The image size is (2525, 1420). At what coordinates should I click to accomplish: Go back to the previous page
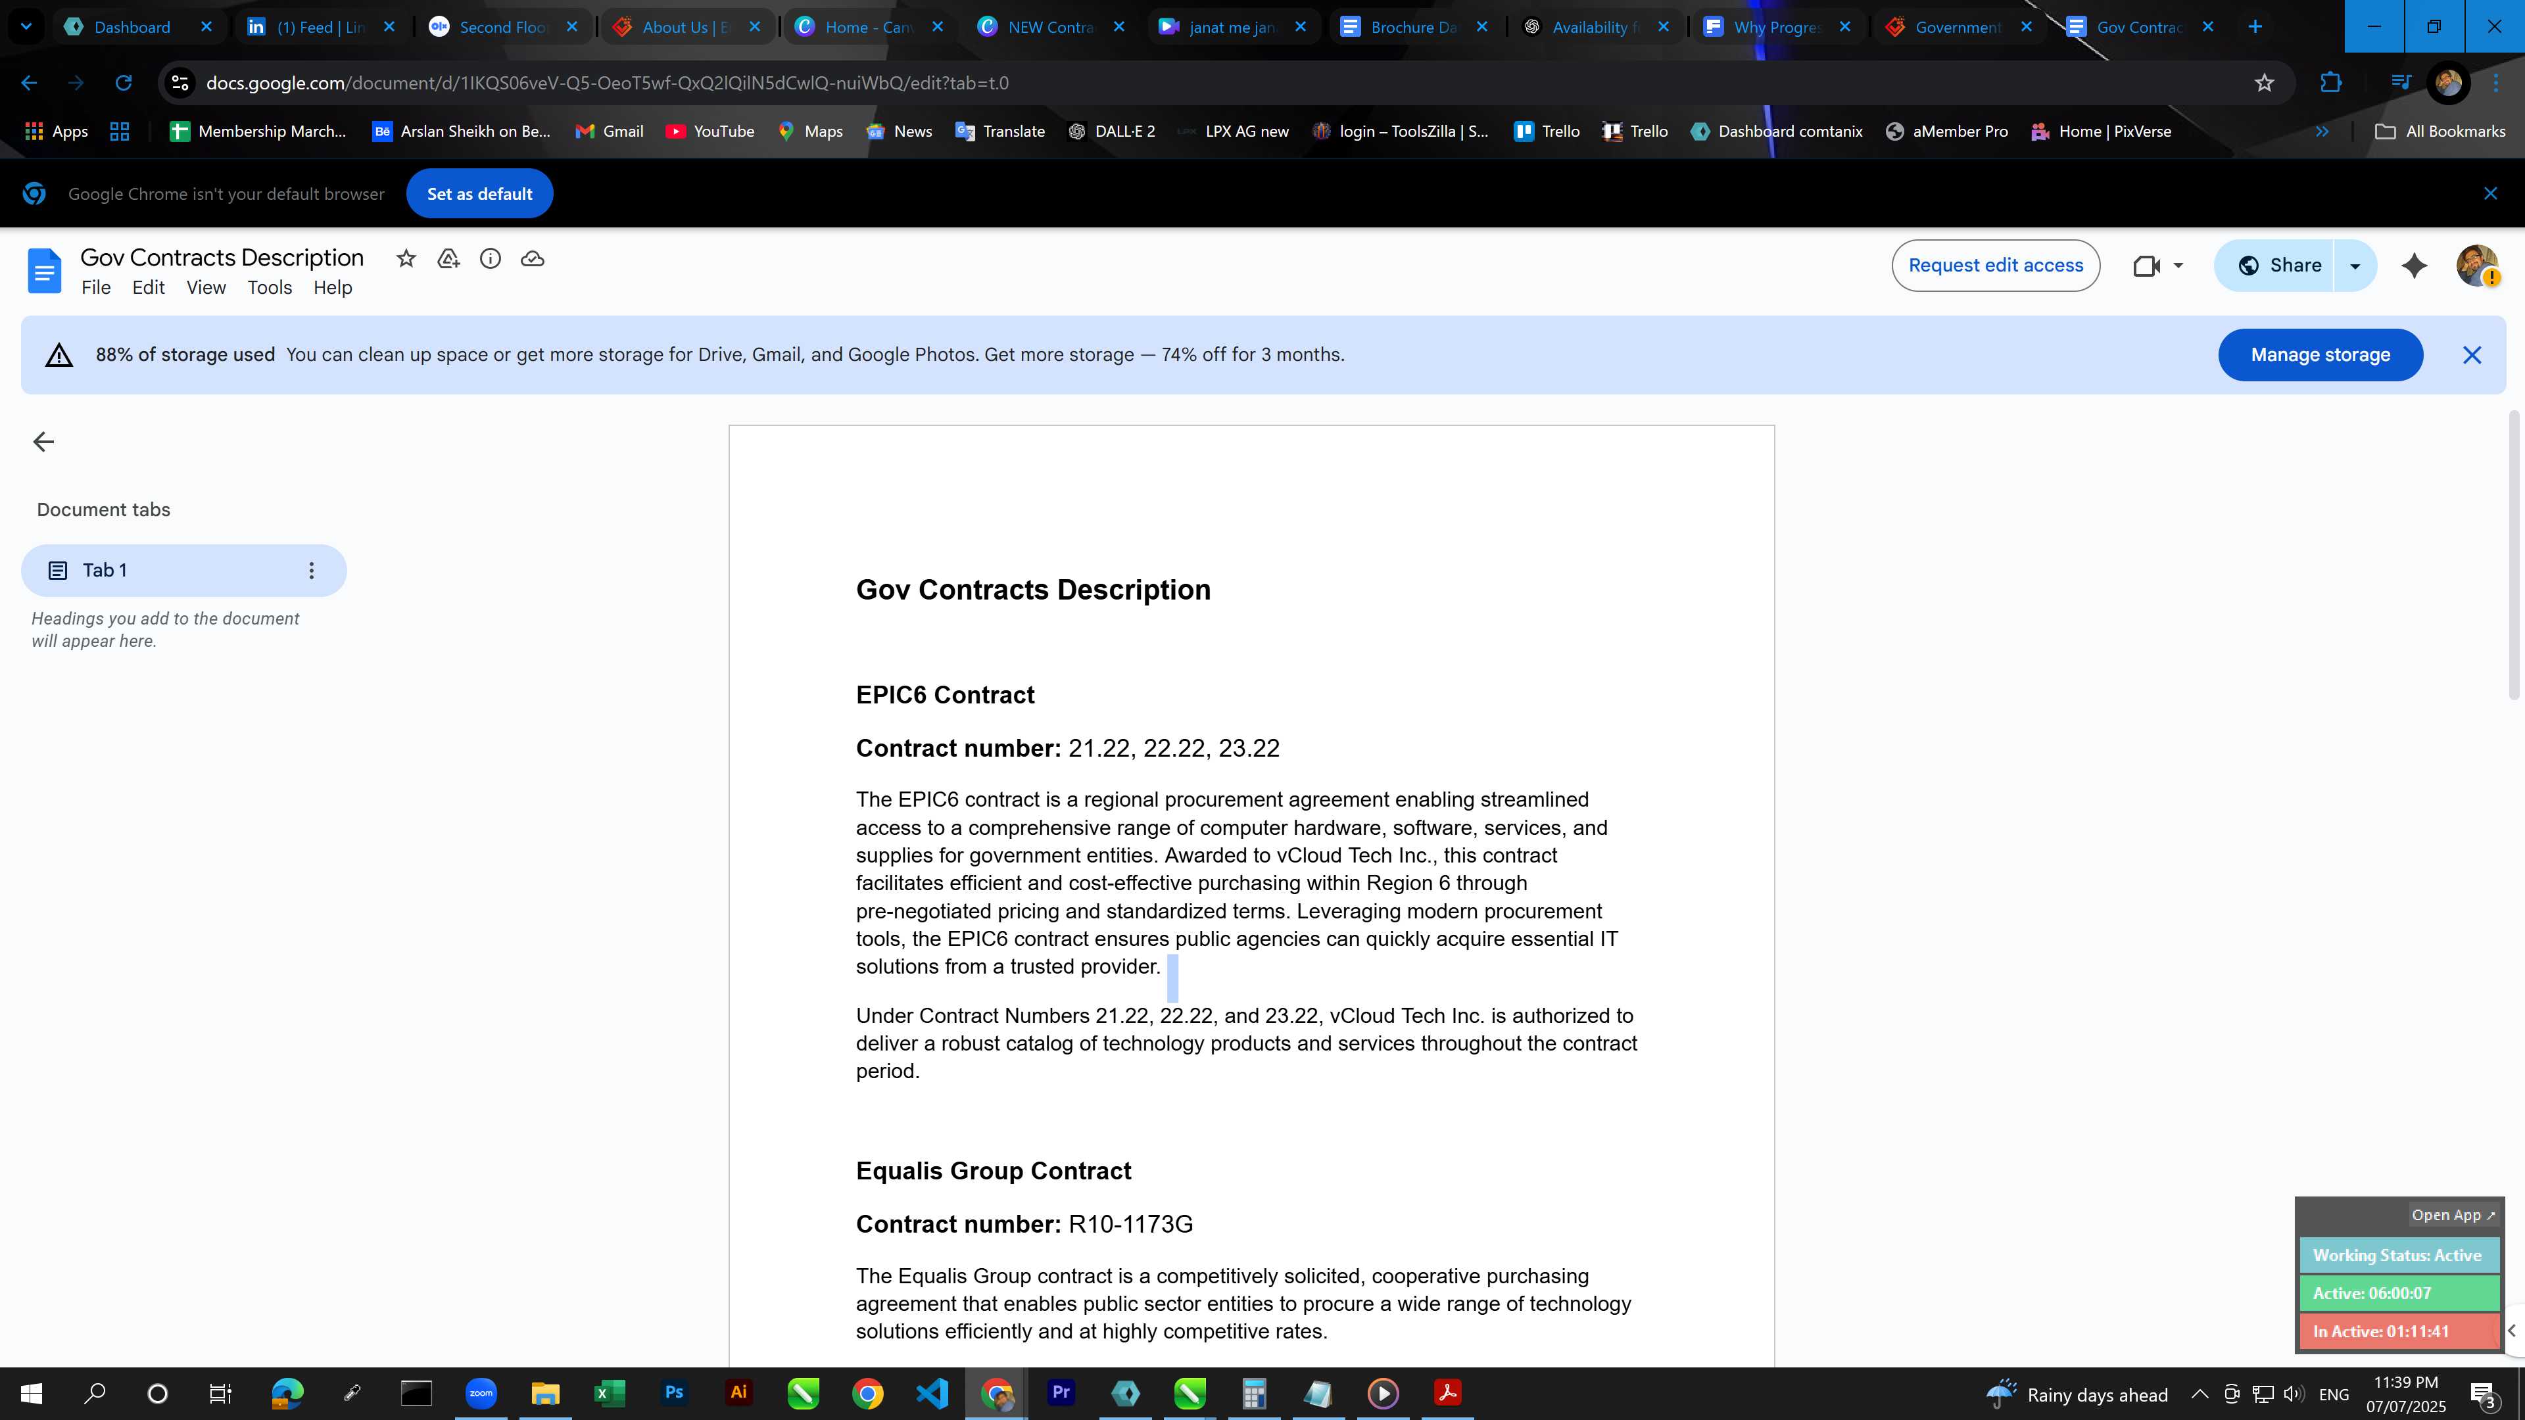click(x=30, y=83)
